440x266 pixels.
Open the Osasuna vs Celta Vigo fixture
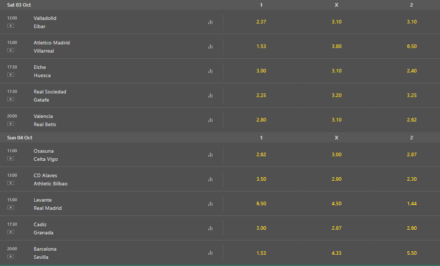tap(46, 155)
